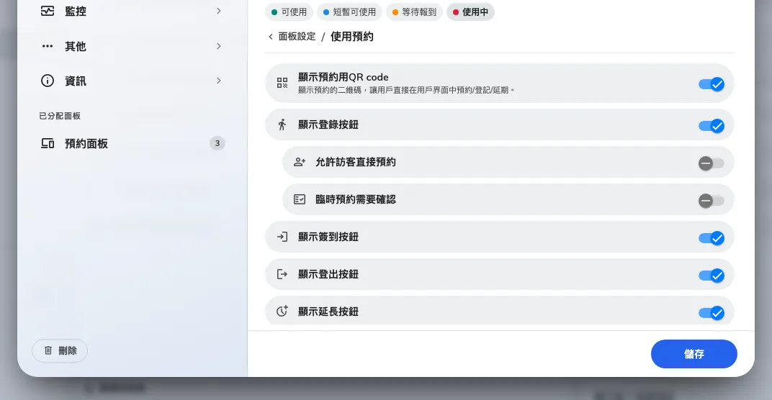Click the 已分配面板 section heading
The image size is (772, 400).
coord(60,116)
